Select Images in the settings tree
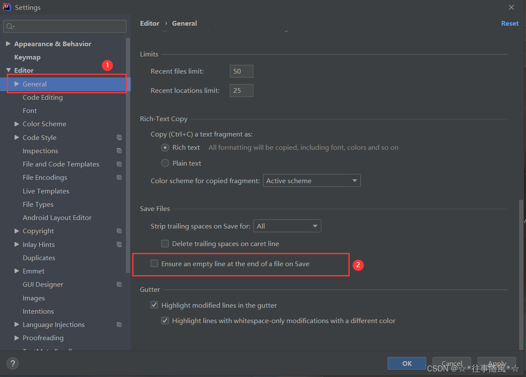Screen dimensions: 526x377 34,298
